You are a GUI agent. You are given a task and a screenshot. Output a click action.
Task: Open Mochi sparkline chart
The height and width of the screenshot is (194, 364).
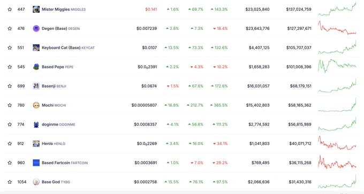click(x=337, y=105)
